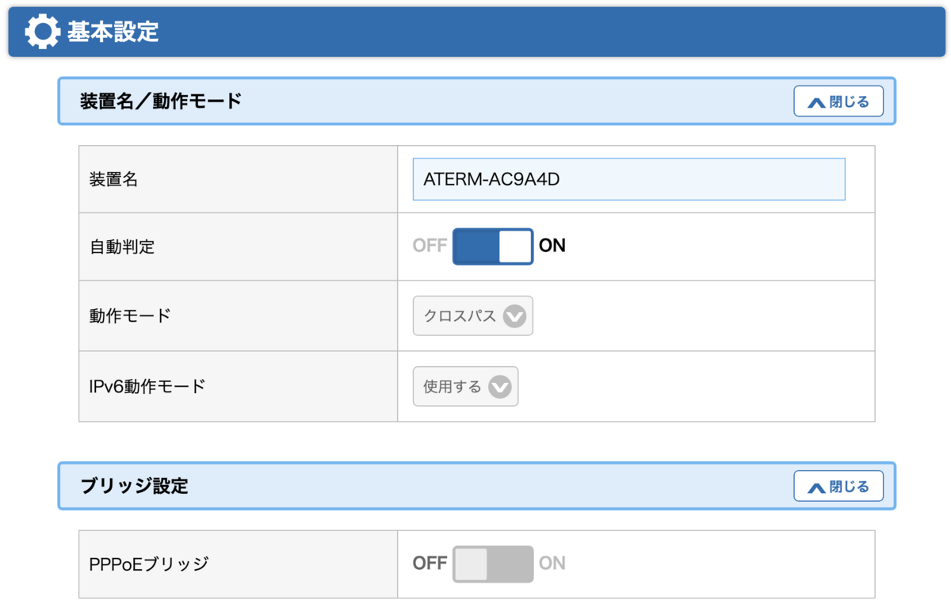951x604 pixels.
Task: Click the OFF label next to 自動判定 switch
Action: tap(430, 246)
